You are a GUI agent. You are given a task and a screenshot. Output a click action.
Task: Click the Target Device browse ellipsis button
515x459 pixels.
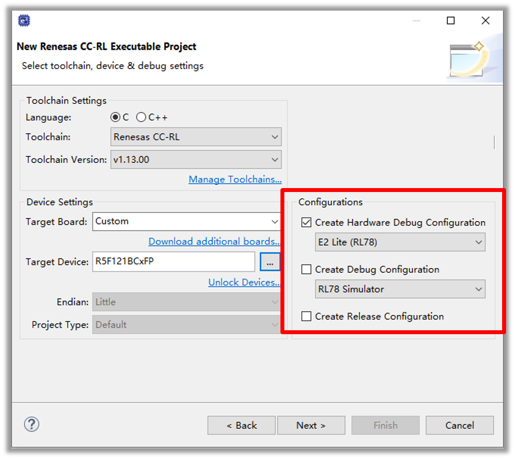[x=270, y=261]
